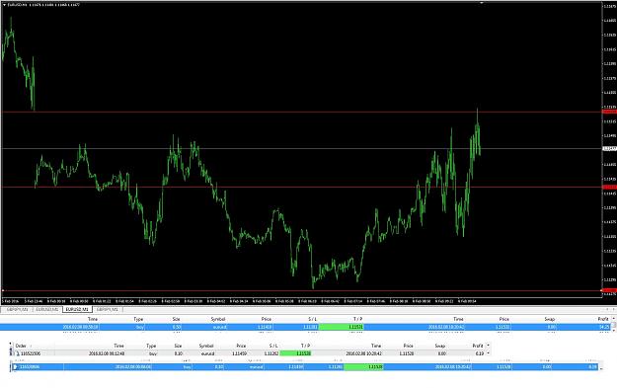Click the red price label at the middle red line
617x388 pixels.
click(609, 187)
